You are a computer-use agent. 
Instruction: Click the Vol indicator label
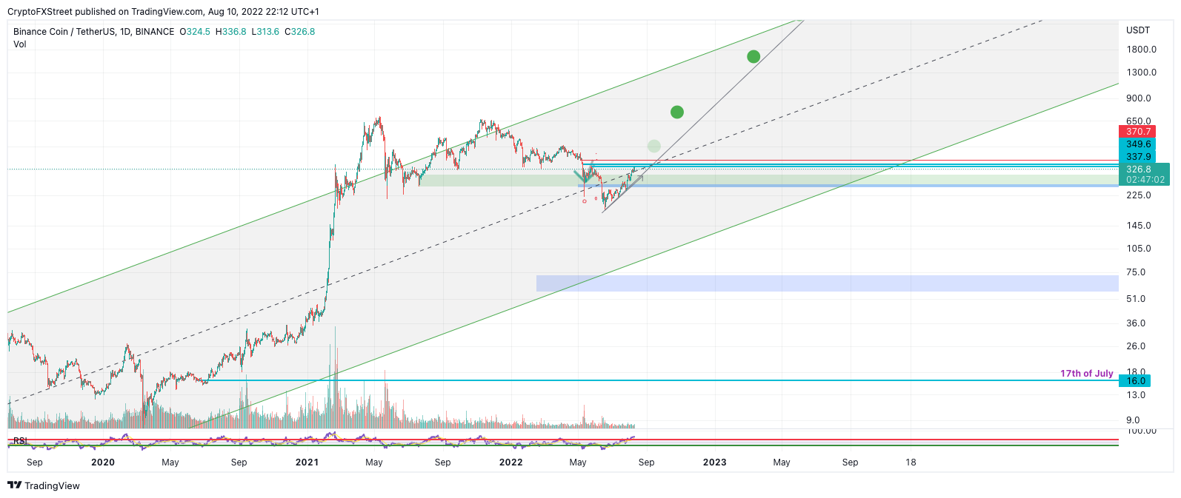tap(20, 44)
